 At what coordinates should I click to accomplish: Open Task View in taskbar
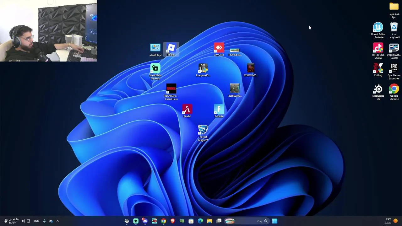[219, 221]
